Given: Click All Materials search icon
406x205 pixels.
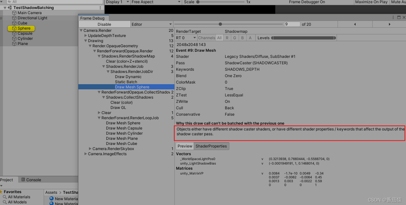Looking at the screenshot, I should (x=5, y=197).
